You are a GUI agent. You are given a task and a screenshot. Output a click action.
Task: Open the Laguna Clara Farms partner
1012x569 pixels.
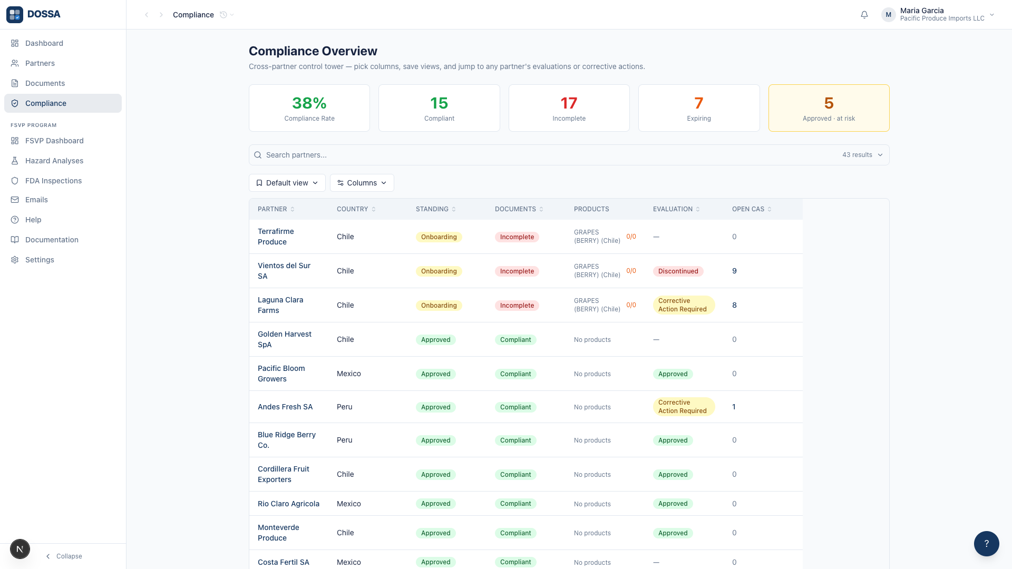pos(280,305)
